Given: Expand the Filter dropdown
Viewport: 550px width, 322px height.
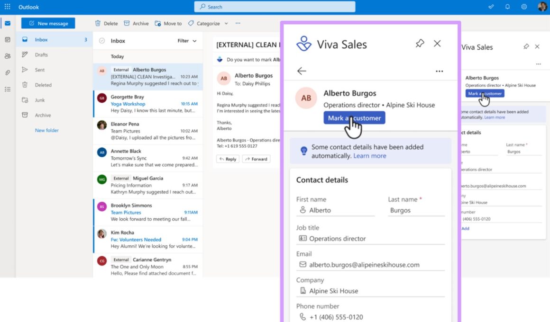Looking at the screenshot, I should 187,41.
